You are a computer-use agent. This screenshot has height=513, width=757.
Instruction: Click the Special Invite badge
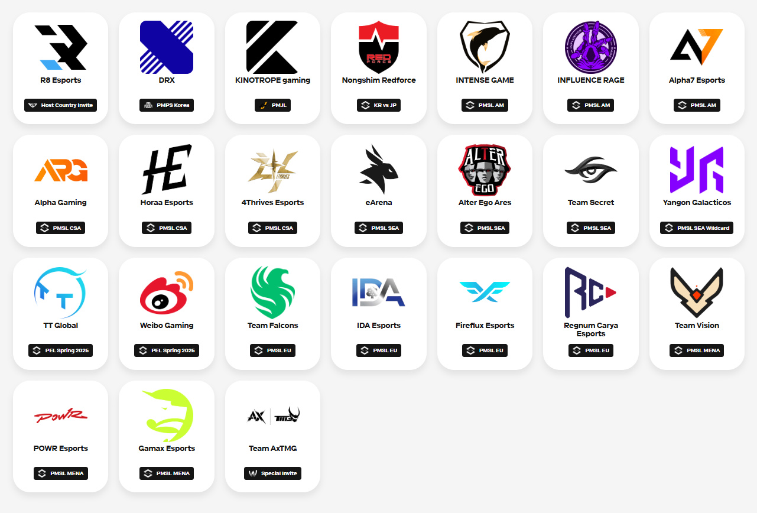(273, 473)
